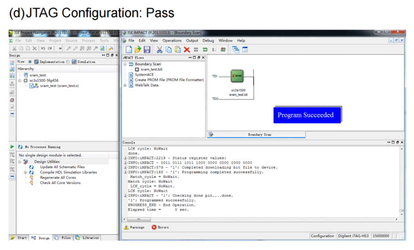Click the Configuration status bar entry

pos(322,236)
